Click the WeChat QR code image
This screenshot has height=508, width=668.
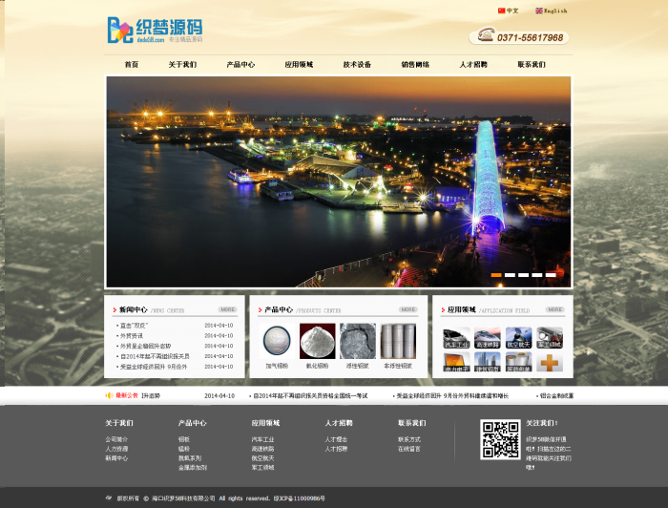(500, 439)
